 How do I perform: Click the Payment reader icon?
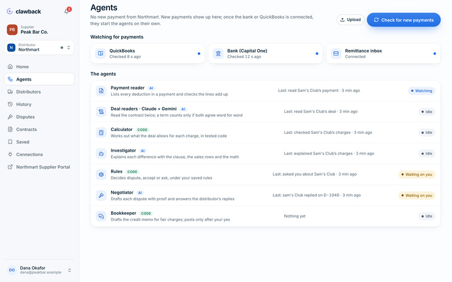101,91
